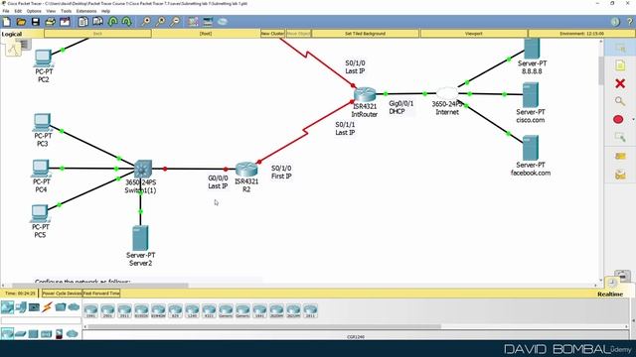The width and height of the screenshot is (636, 357).
Task: Select Routers subcategory icon
Action: (7, 334)
